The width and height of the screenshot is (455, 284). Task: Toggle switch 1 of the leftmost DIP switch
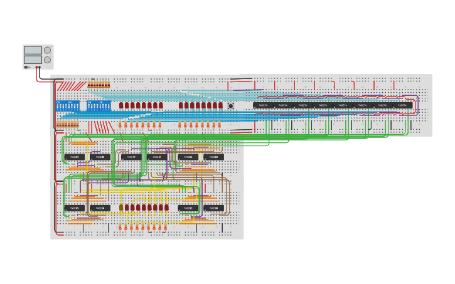(58, 106)
